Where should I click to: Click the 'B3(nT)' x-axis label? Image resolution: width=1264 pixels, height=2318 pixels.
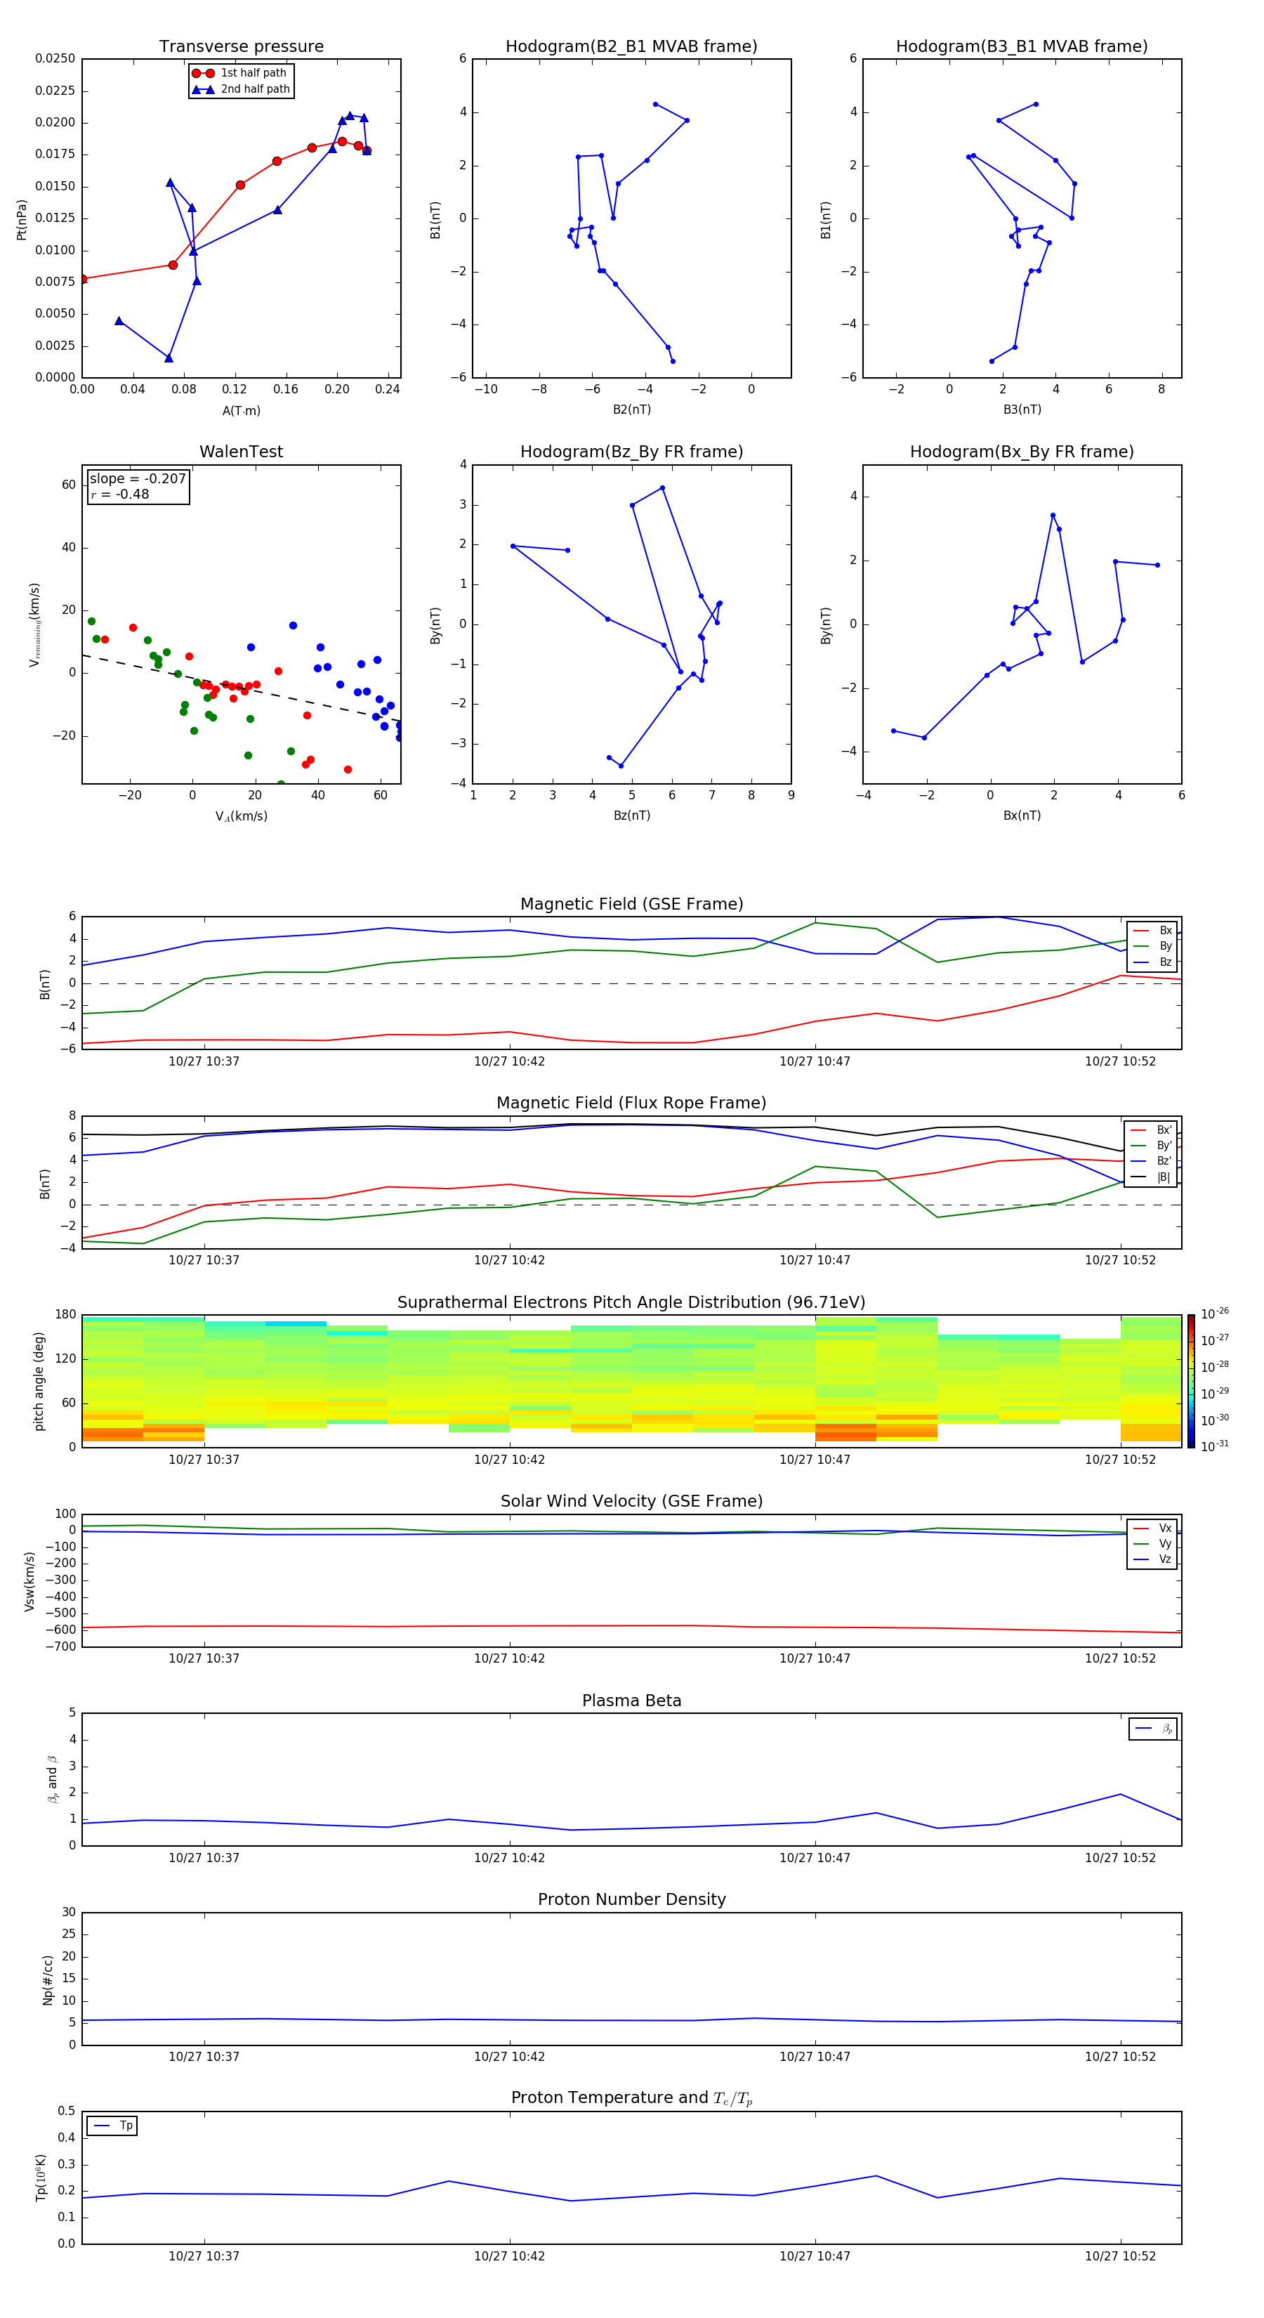point(1022,410)
